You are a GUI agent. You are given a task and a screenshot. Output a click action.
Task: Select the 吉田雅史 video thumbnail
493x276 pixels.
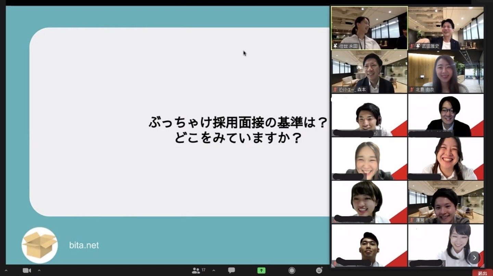tap(446, 28)
